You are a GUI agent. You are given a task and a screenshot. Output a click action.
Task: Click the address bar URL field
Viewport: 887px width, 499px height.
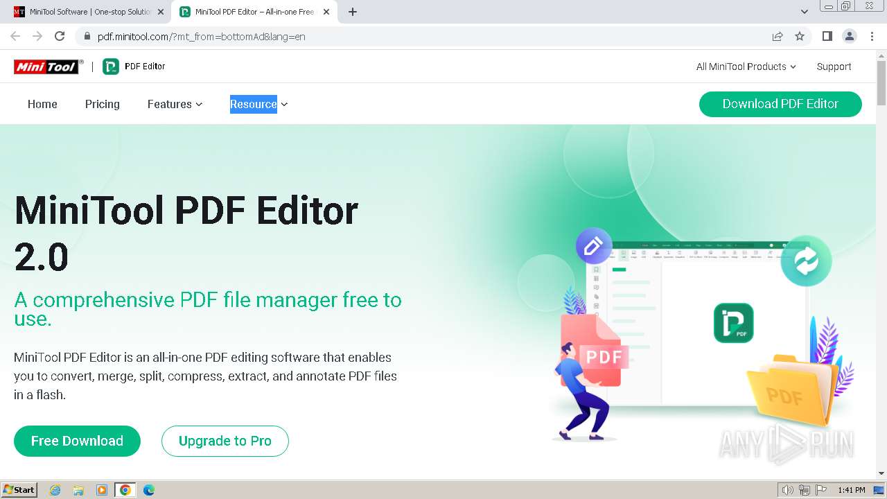[x=423, y=37]
